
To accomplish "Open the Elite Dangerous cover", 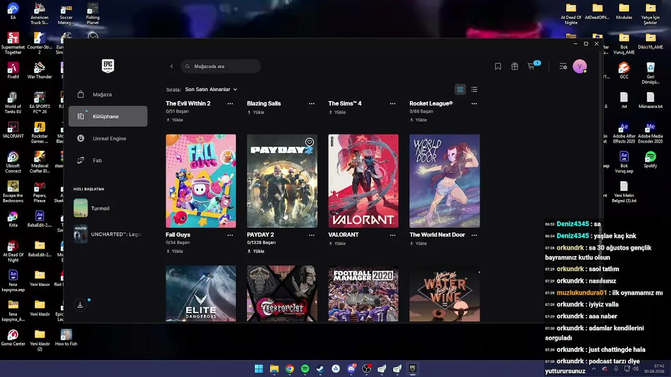I will (x=201, y=294).
